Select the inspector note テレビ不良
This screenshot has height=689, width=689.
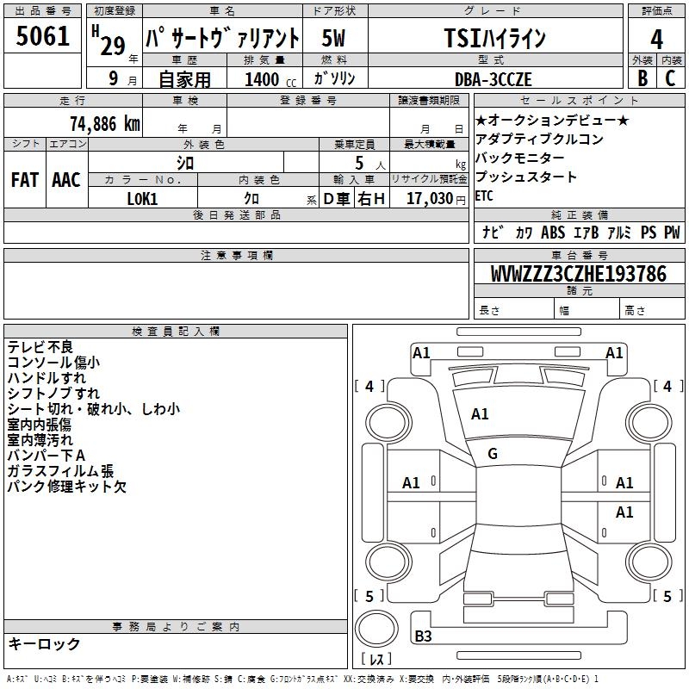40,347
